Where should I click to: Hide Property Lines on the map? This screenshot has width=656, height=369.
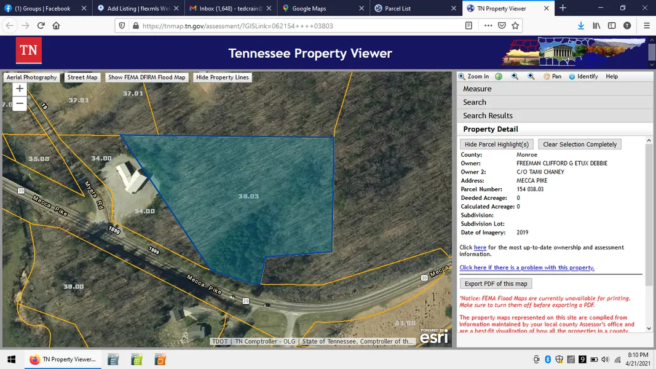coord(222,77)
